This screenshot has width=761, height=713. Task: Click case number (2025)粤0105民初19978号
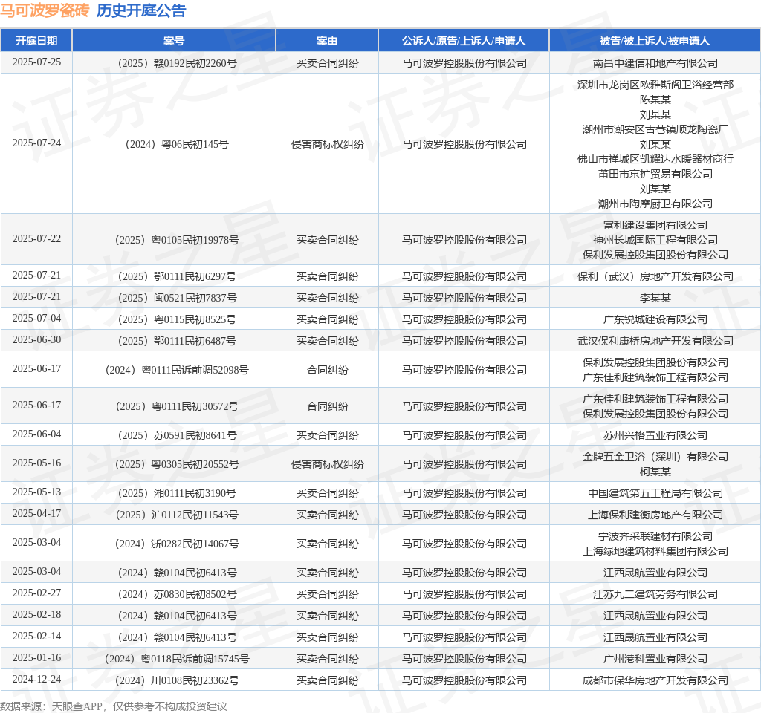pos(177,240)
